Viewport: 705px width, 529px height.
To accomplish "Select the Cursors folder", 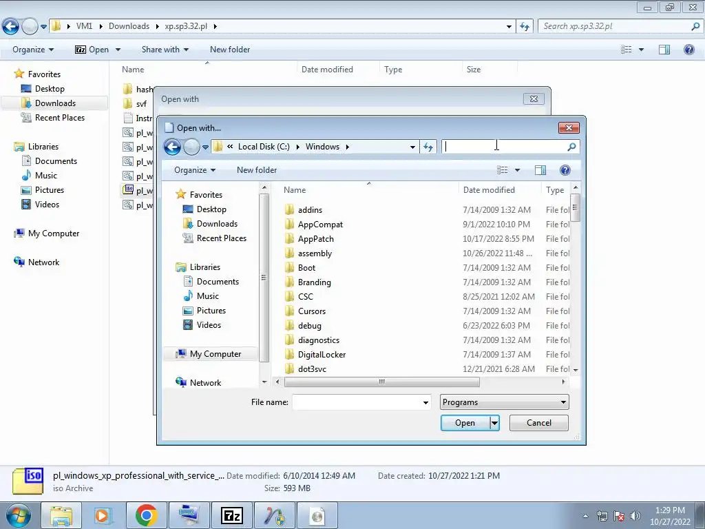I will pos(312,311).
